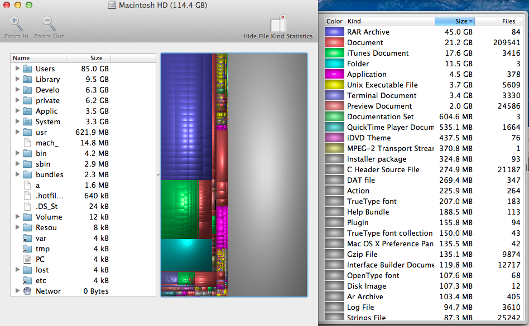This screenshot has height=326, width=529.
Task: Select the lost folder icon
Action: 27,270
